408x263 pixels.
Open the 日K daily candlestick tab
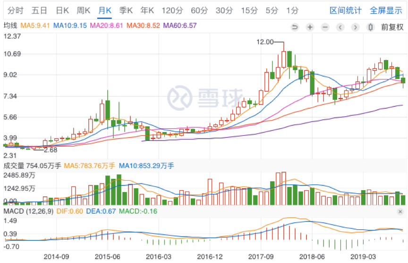pos(62,11)
